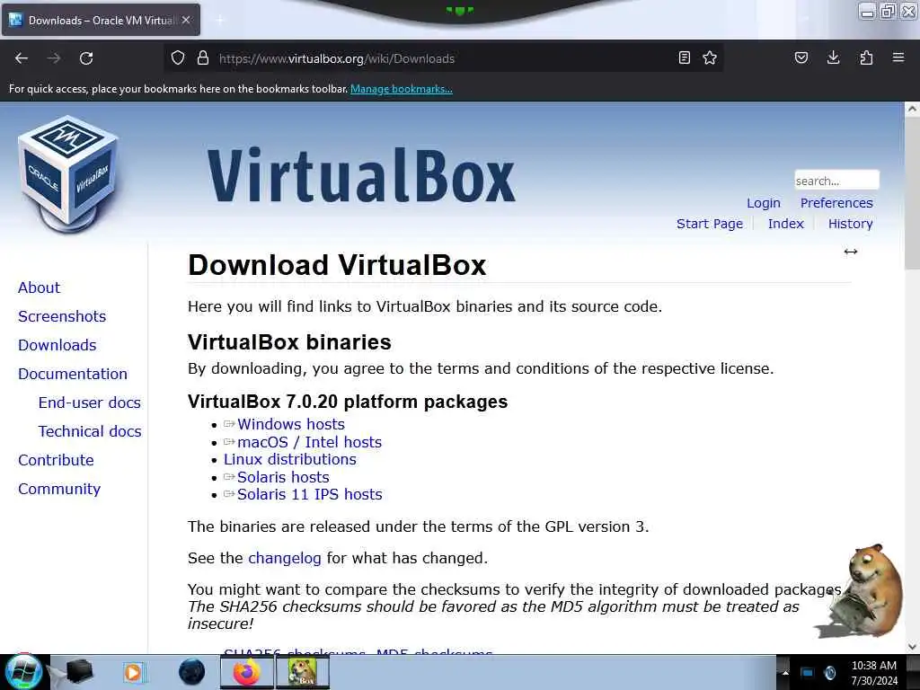The image size is (920, 690).
Task: Show hidden tray icons arrow
Action: [785, 672]
